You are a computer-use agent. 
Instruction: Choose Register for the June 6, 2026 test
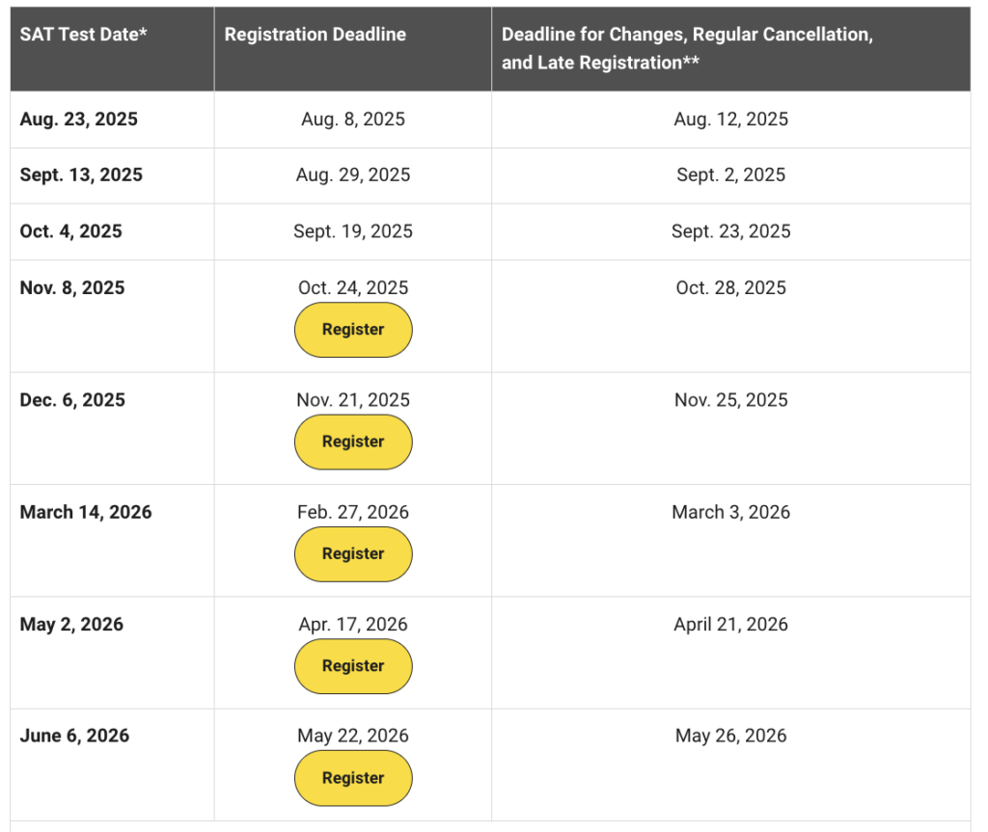(352, 778)
